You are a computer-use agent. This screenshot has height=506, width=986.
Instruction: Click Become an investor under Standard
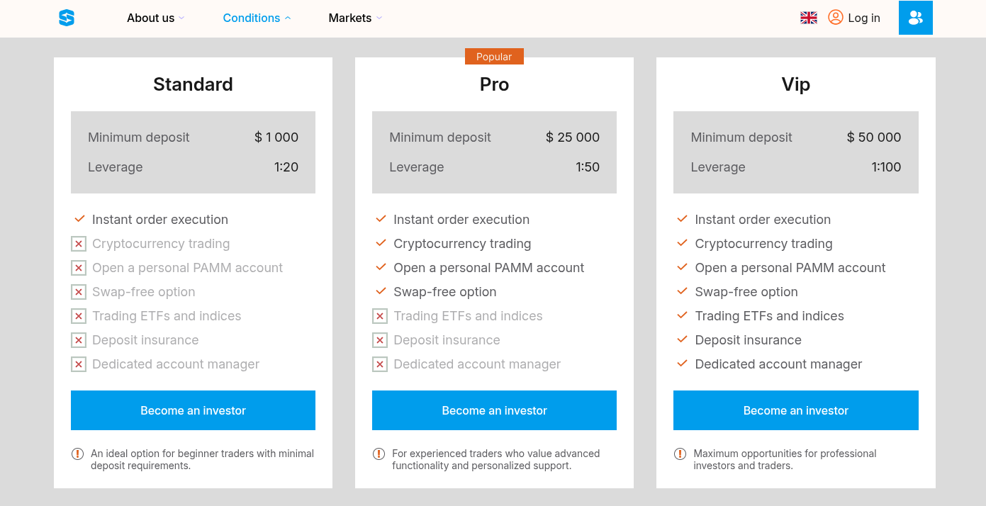coord(193,410)
